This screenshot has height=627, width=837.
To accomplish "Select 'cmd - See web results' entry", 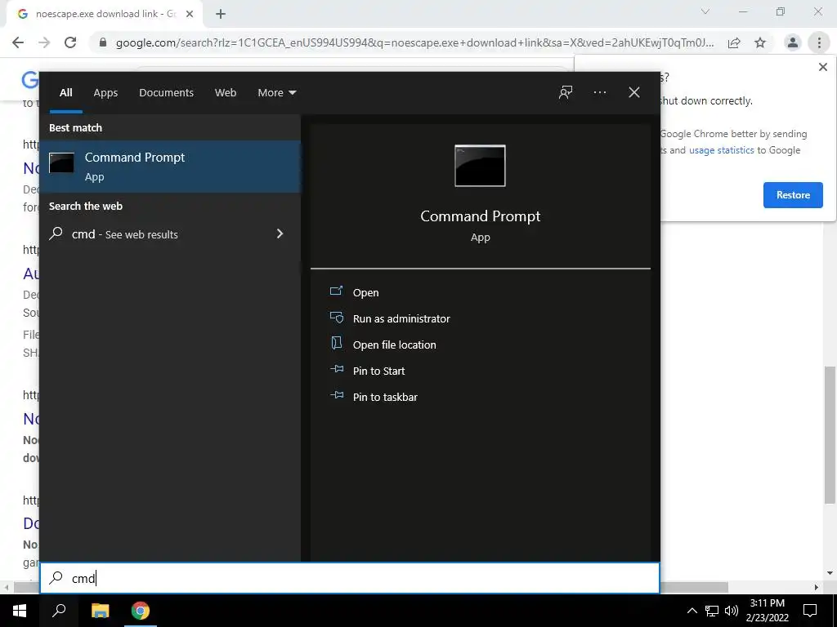I will [170, 234].
